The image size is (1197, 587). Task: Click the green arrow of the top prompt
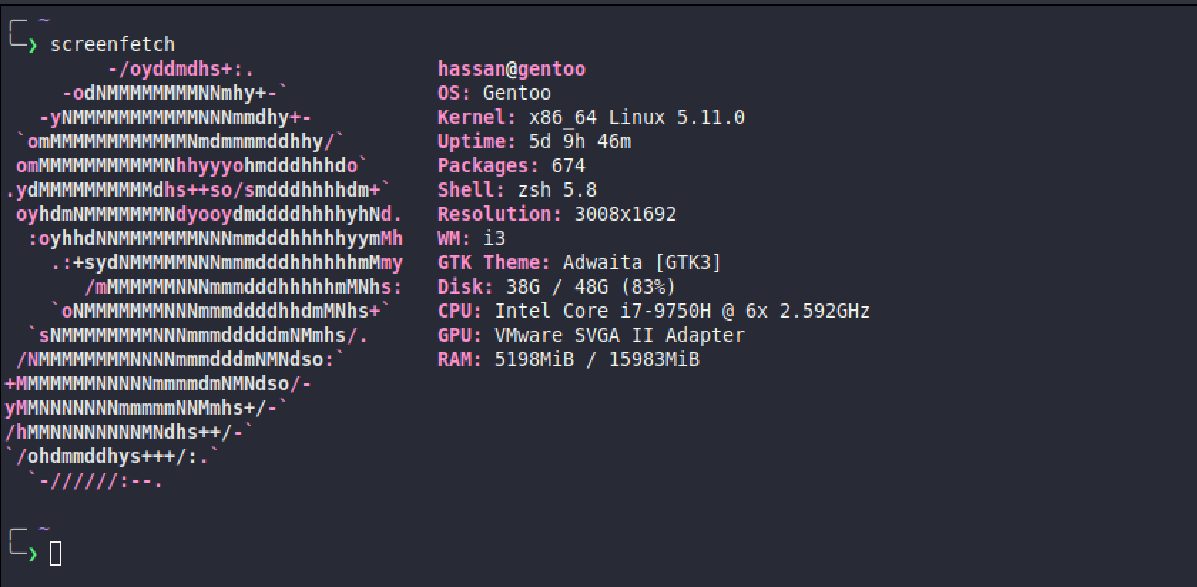(32, 46)
